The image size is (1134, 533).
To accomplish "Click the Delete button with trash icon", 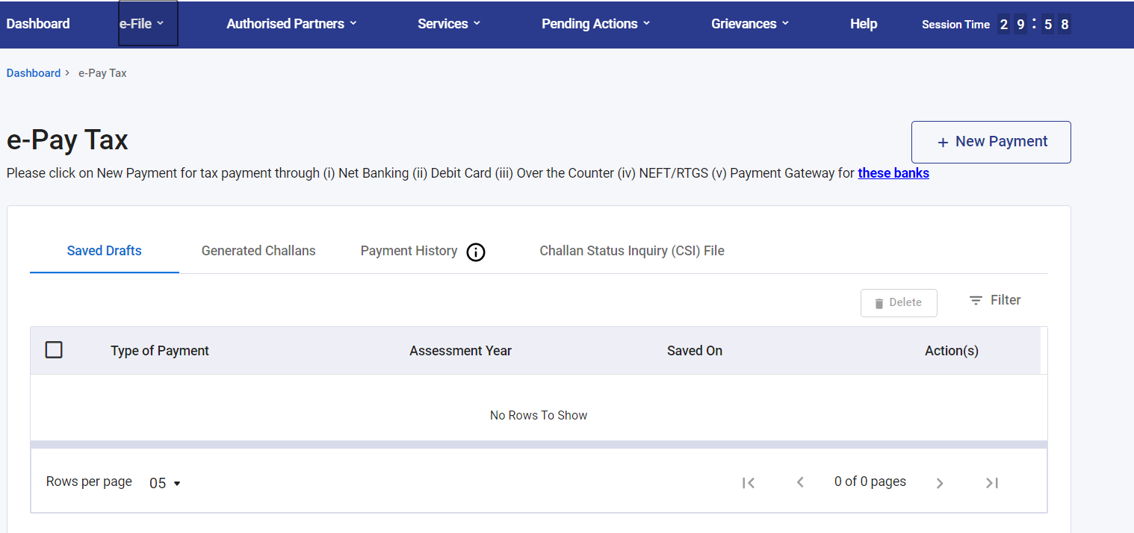I will tap(899, 302).
